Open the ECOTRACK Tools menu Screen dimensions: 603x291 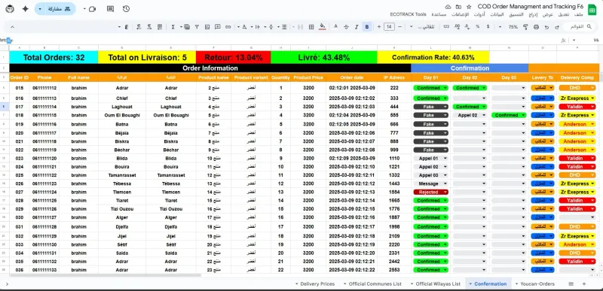[408, 14]
